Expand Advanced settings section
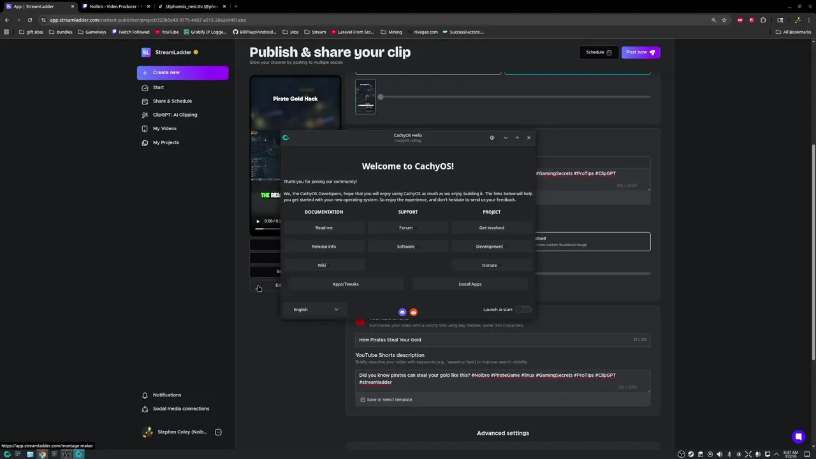 pos(503,433)
